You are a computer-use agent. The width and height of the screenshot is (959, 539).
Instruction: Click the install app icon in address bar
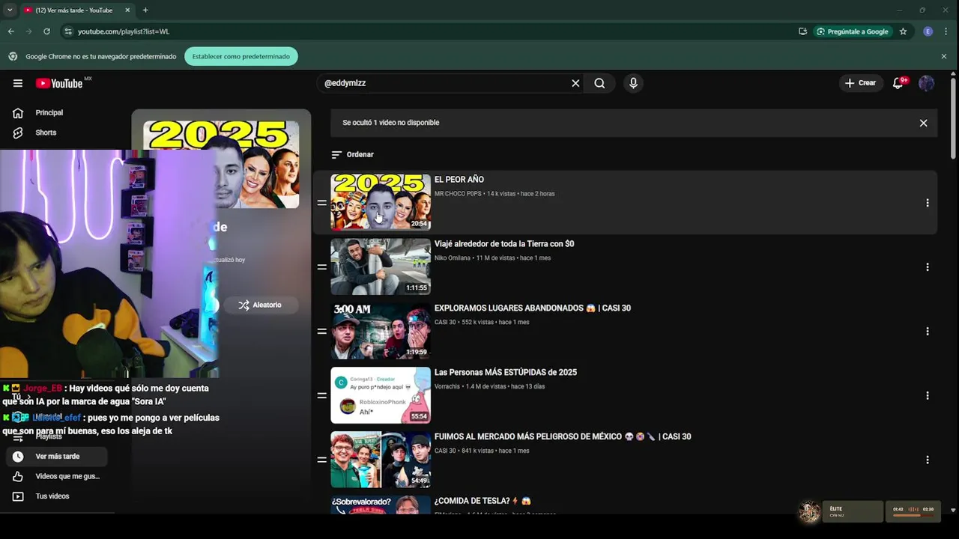(802, 31)
